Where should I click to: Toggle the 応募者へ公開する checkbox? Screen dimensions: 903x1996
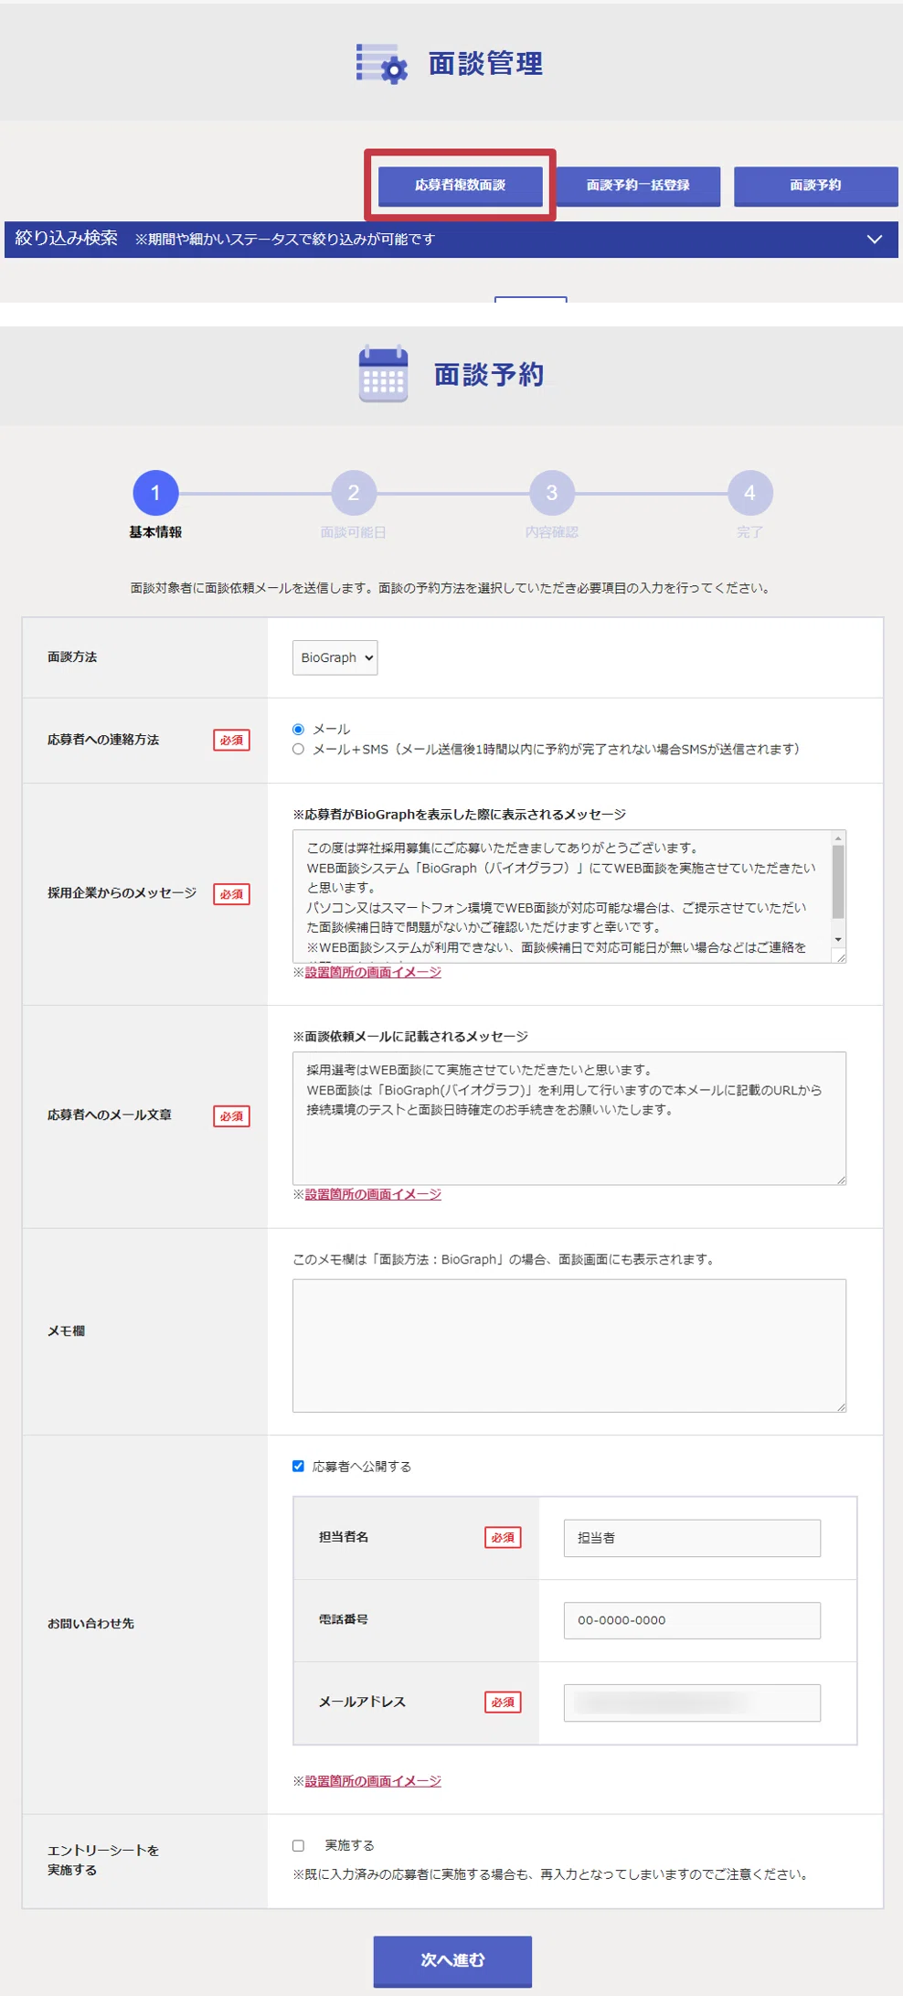pos(298,1466)
